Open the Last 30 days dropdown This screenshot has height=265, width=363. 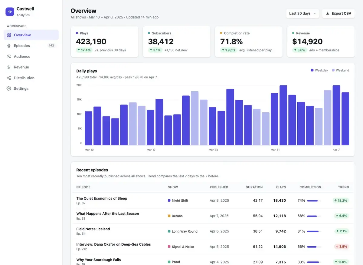pyautogui.click(x=302, y=13)
